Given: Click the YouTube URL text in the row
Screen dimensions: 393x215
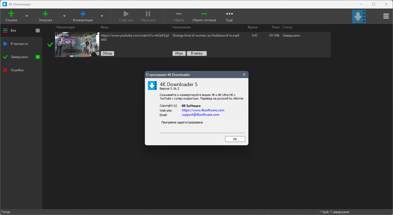Looking at the screenshot, I should pos(135,37).
